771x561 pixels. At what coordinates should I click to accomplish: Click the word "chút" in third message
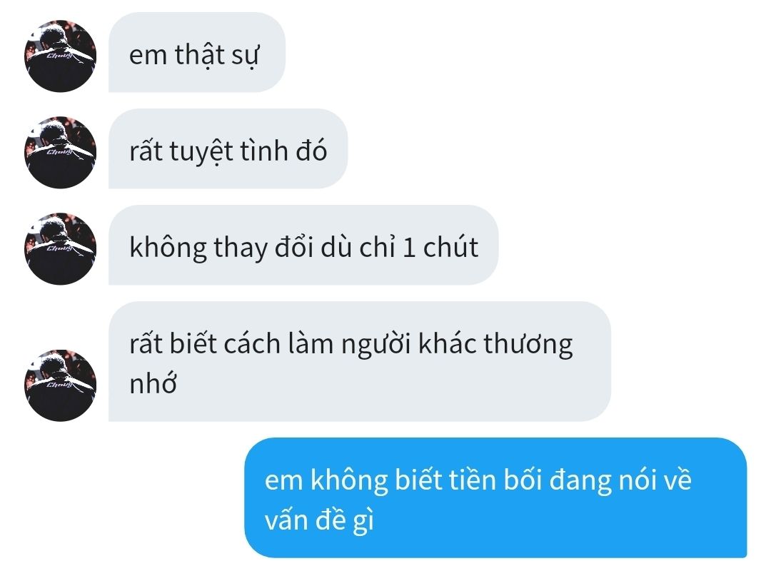[450, 248]
